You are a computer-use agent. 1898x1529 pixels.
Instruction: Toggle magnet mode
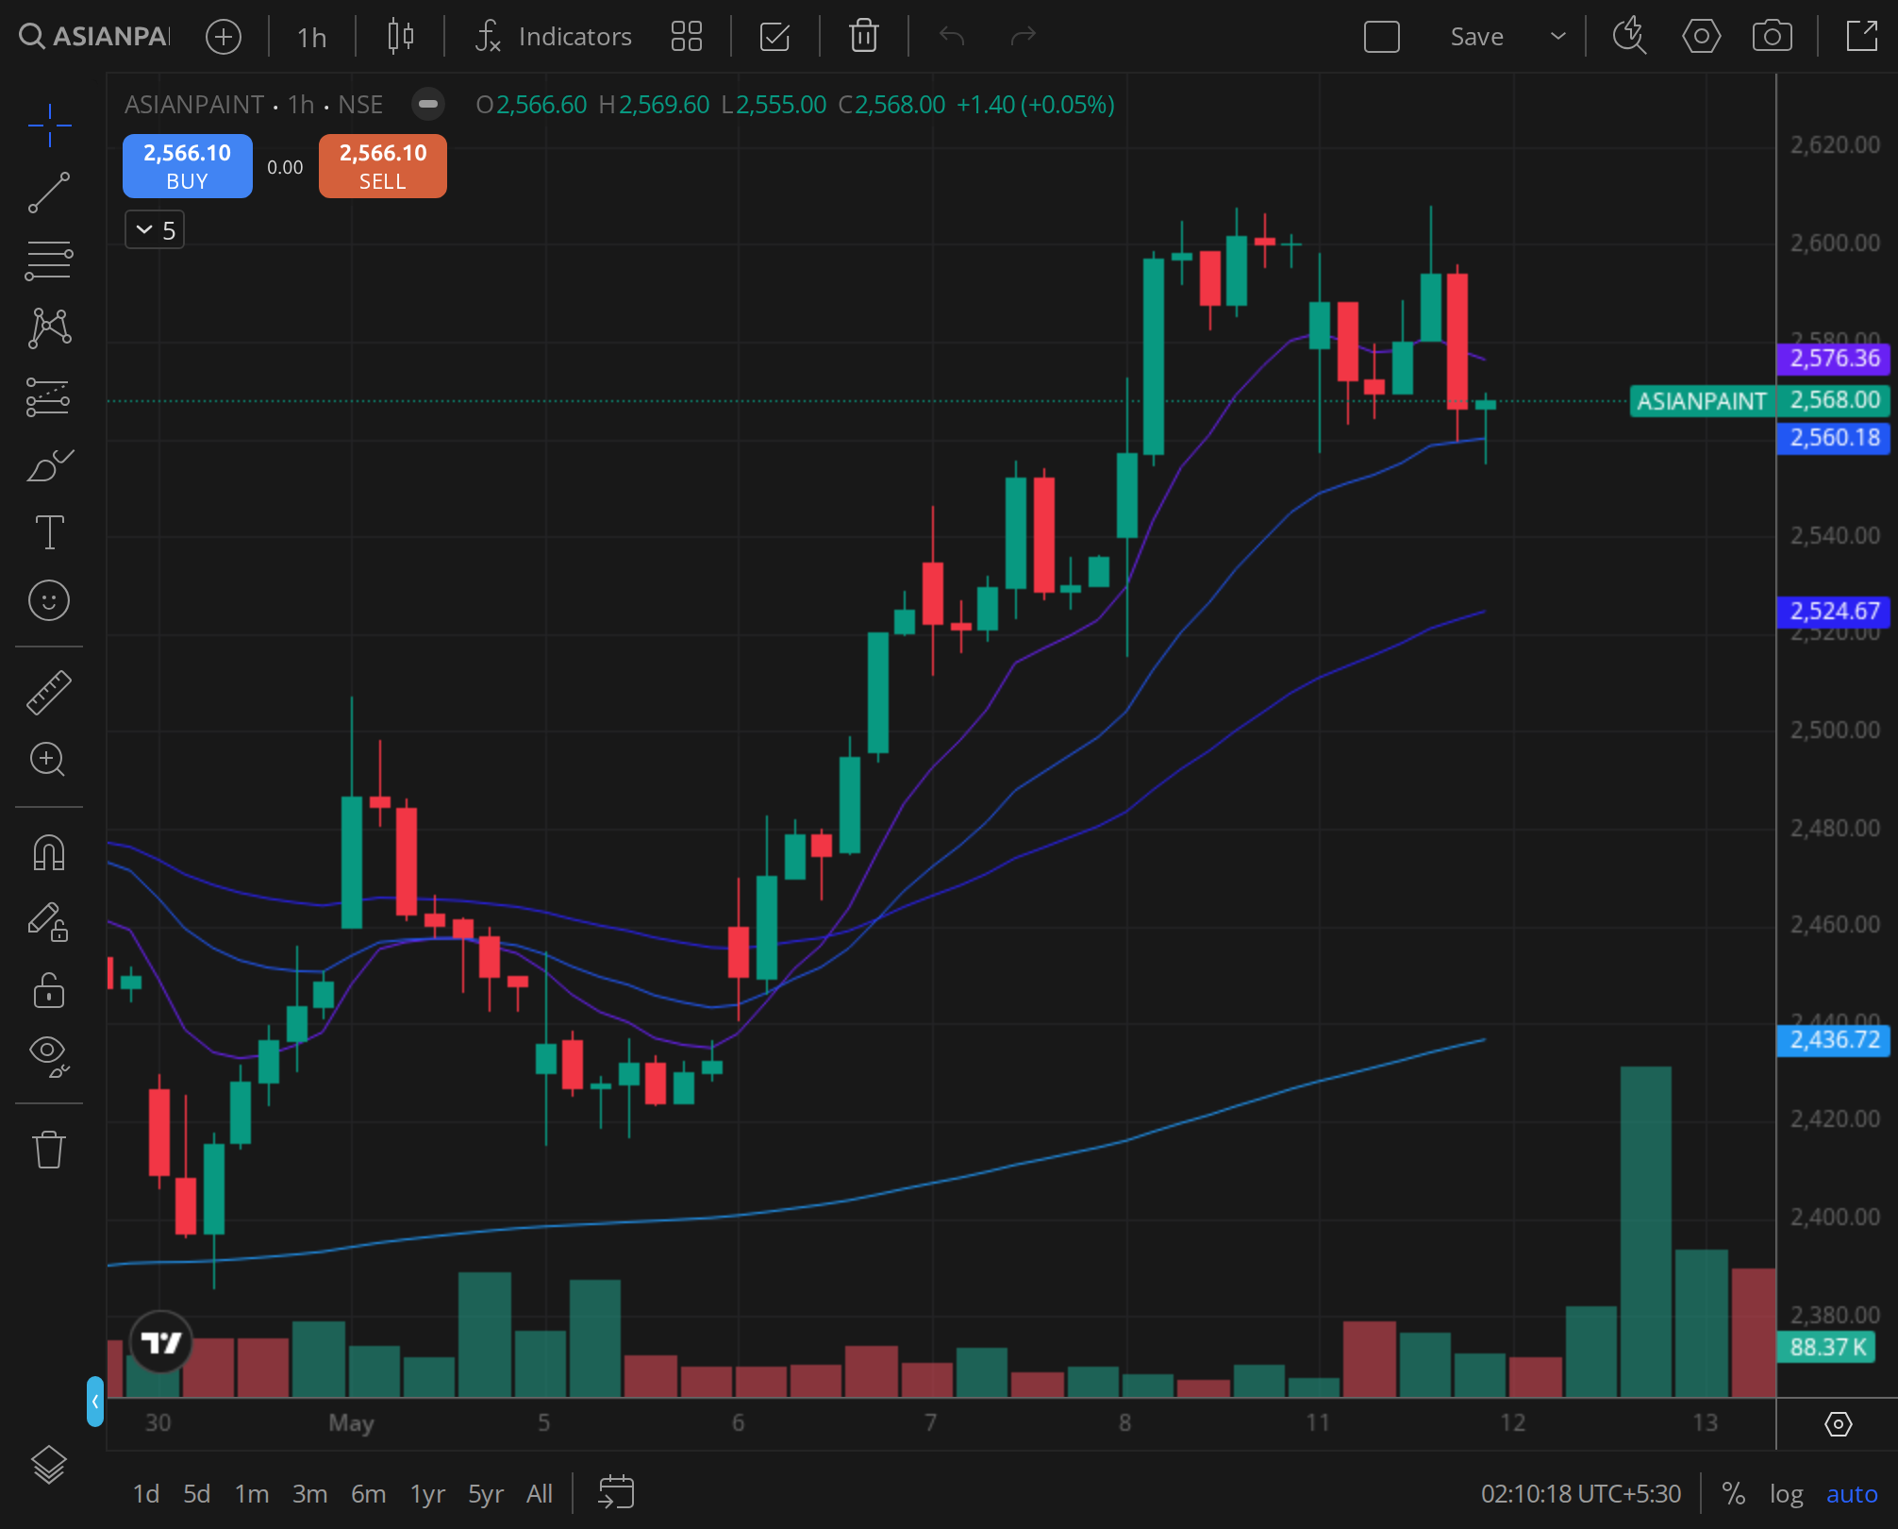tap(49, 852)
